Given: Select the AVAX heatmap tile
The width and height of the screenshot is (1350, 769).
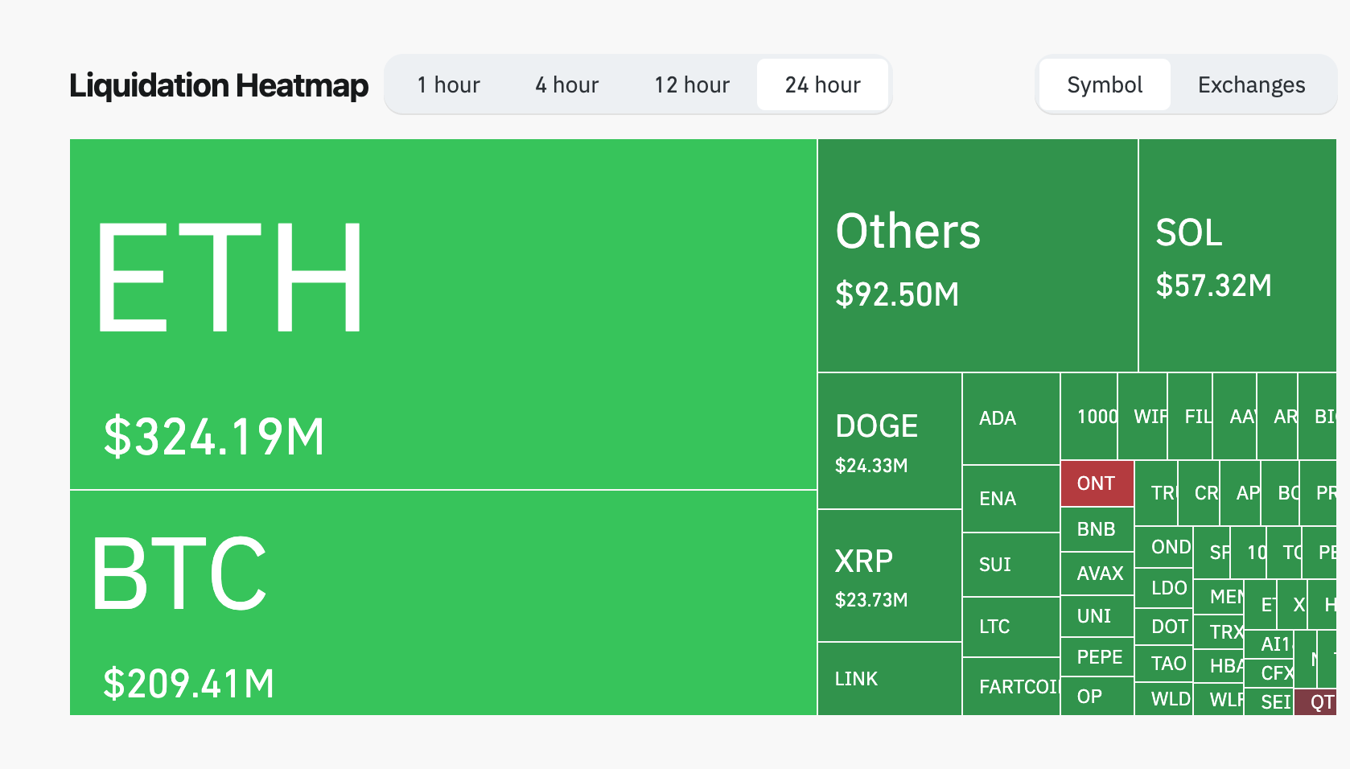Looking at the screenshot, I should tap(1097, 573).
